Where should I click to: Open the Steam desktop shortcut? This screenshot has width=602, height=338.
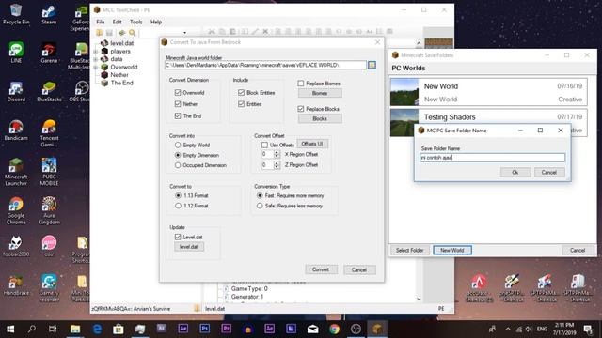49,15
